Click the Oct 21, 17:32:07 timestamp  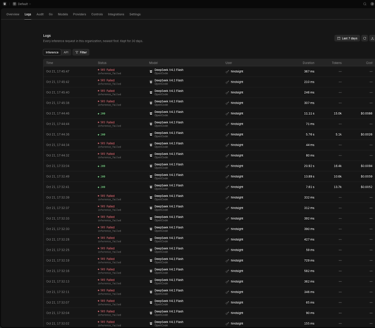click(58, 302)
